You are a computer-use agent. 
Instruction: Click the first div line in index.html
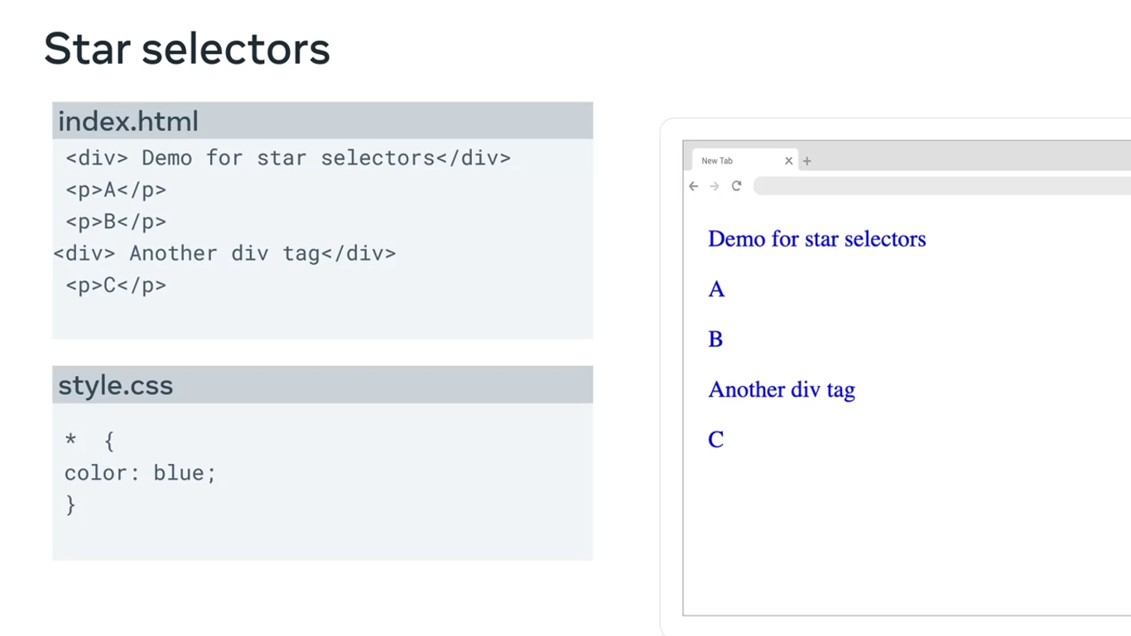(288, 158)
